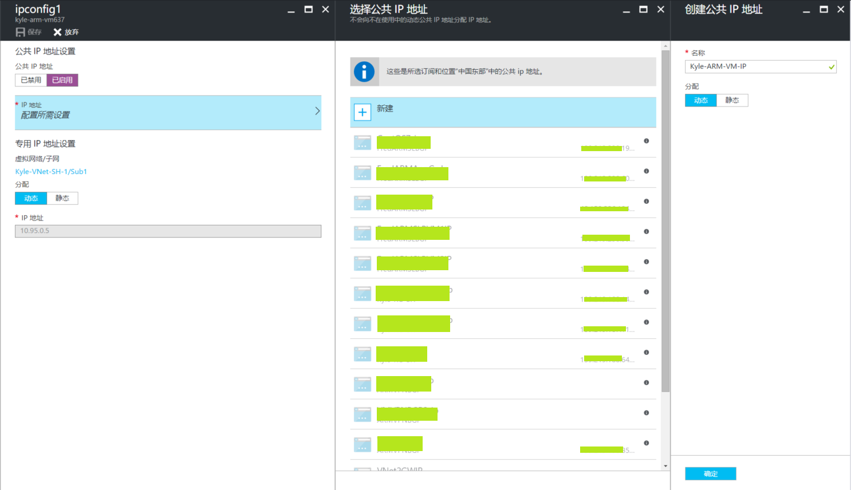Select 静态 for private IP allocation
Image resolution: width=851 pixels, height=490 pixels.
tap(62, 198)
